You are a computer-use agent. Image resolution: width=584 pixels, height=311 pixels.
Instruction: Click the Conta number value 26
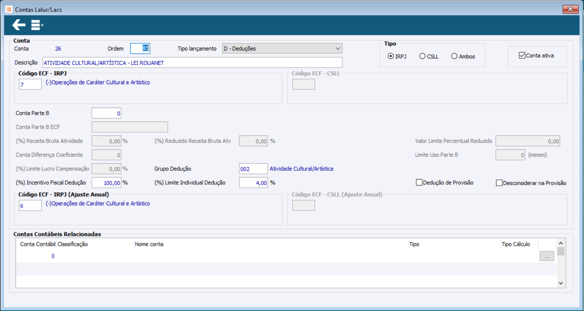tap(58, 49)
